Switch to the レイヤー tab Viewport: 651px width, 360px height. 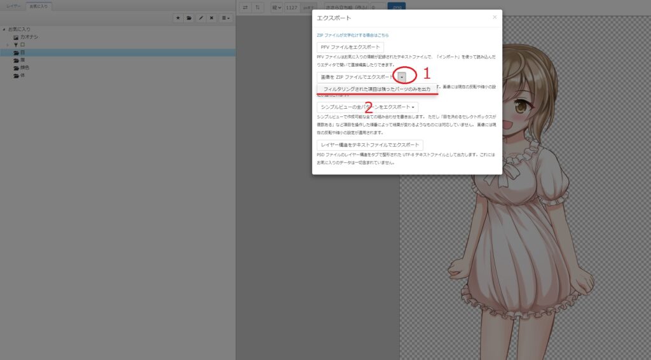(13, 6)
